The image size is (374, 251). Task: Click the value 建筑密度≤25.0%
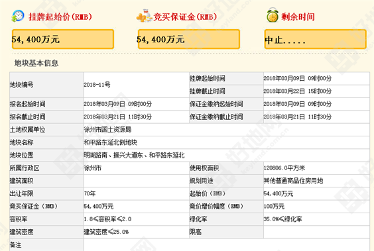(x=106, y=232)
